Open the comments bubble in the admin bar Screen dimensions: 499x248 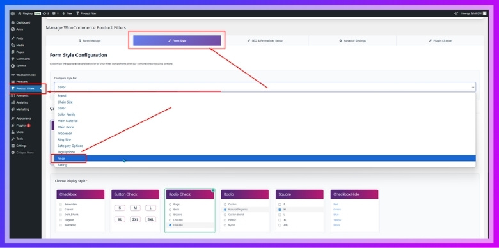(54, 13)
